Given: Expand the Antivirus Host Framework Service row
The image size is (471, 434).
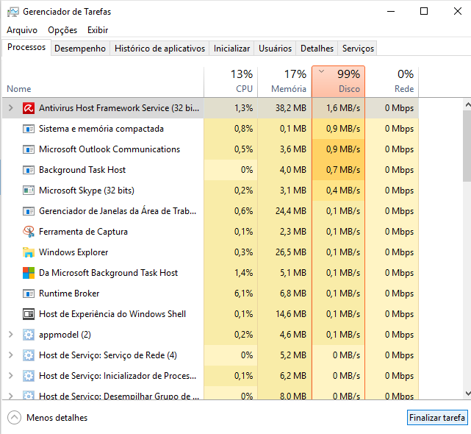Looking at the screenshot, I should [x=10, y=107].
